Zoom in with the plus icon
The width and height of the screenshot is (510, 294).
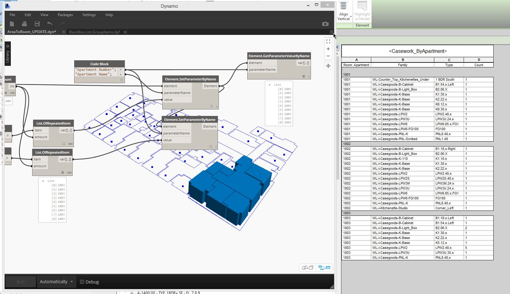328,49
